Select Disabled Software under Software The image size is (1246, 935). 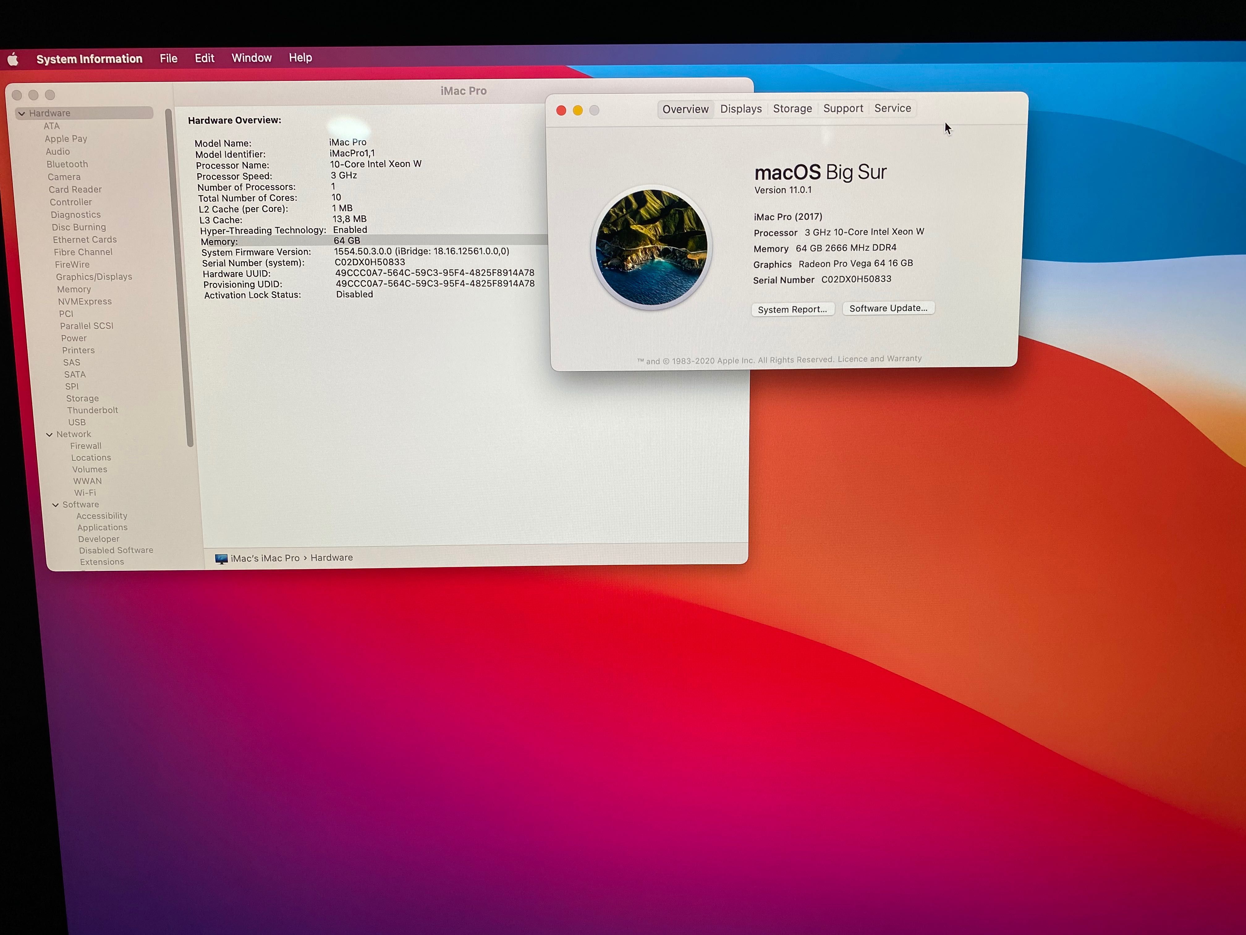[116, 550]
